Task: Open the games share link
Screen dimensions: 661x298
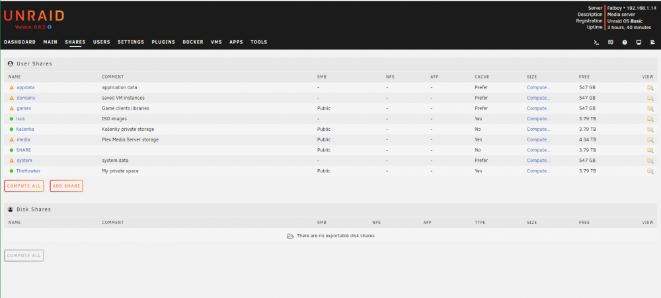Action: 24,108
